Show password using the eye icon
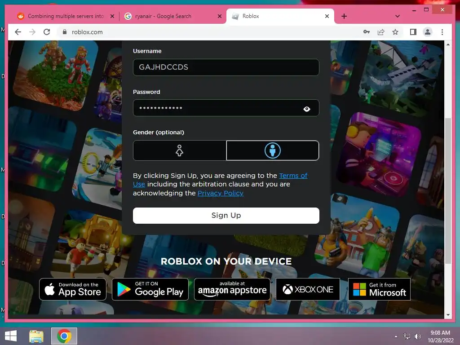The height and width of the screenshot is (345, 460). [x=306, y=109]
